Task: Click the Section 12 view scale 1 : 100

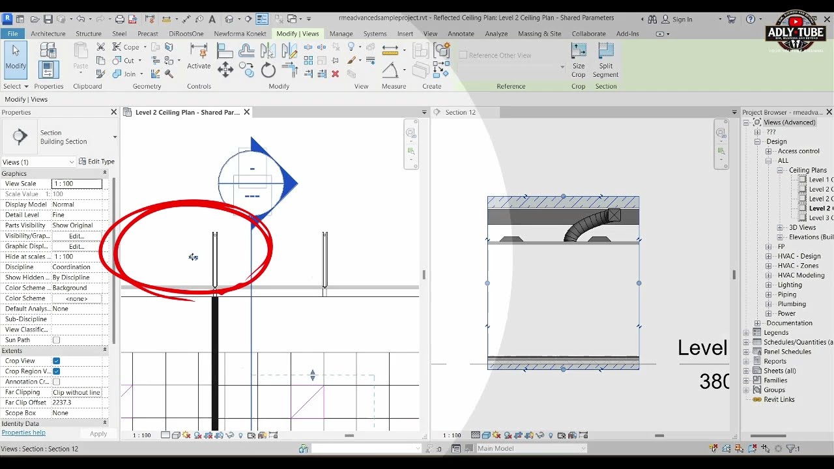Action: tap(452, 435)
